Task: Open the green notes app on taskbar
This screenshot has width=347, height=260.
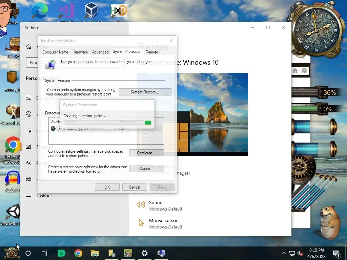Action: pyautogui.click(x=61, y=253)
